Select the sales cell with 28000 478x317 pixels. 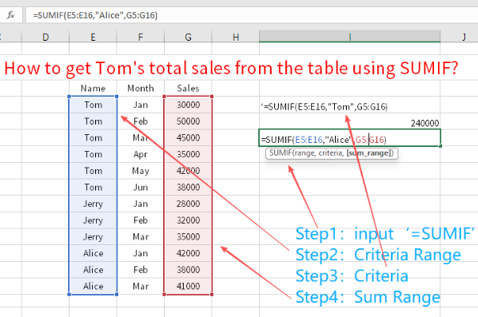coord(188,204)
